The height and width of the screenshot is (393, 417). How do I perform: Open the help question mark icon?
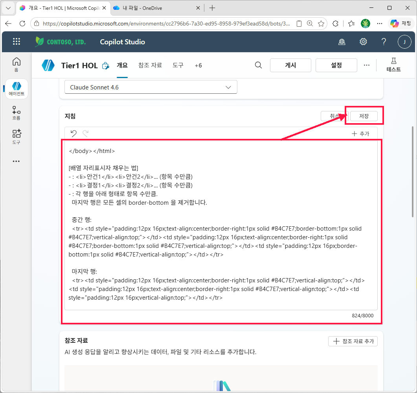click(384, 42)
